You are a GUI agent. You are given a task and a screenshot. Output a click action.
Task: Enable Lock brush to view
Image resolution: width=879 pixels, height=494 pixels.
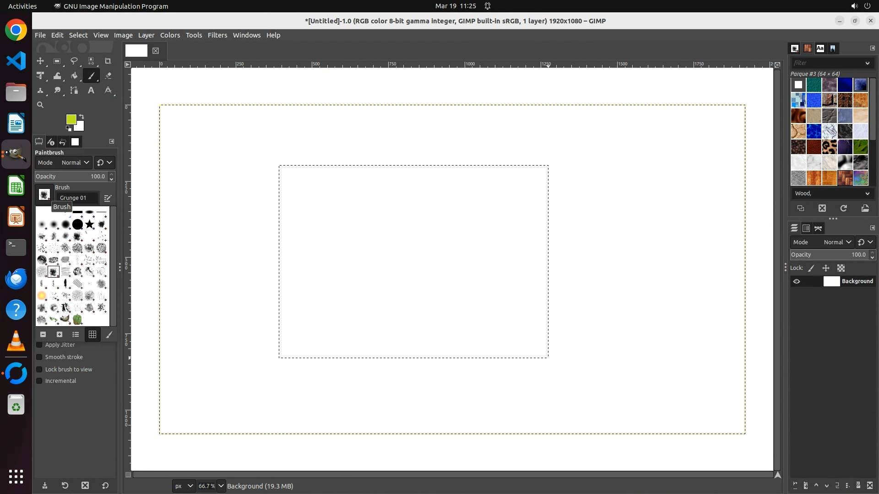click(x=39, y=370)
